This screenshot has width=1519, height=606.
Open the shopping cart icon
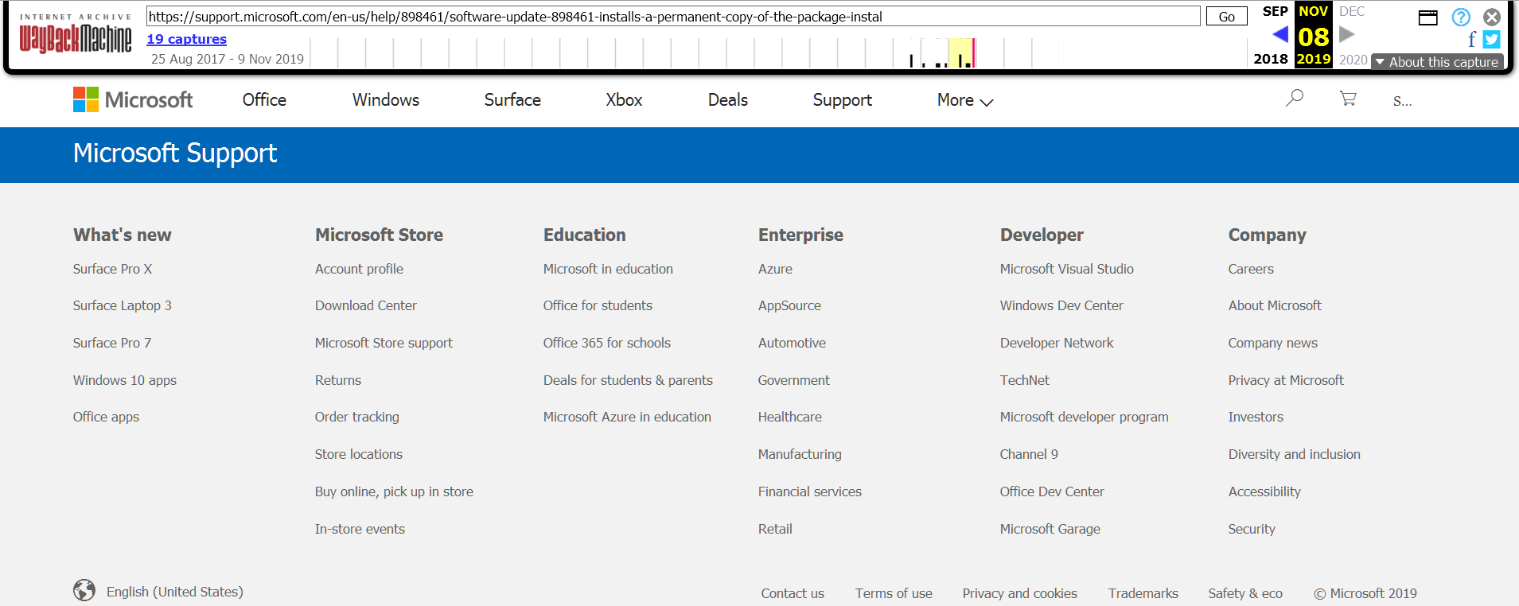1348,99
